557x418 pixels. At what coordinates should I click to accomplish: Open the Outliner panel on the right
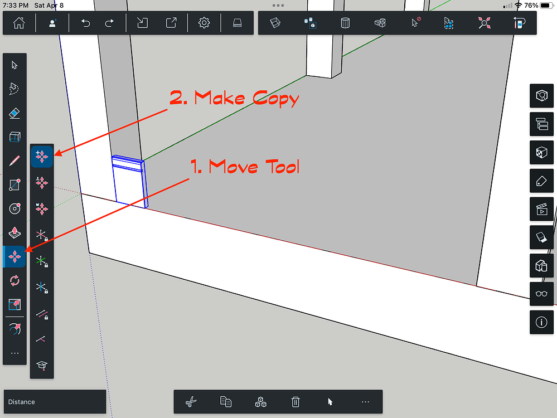pos(541,124)
